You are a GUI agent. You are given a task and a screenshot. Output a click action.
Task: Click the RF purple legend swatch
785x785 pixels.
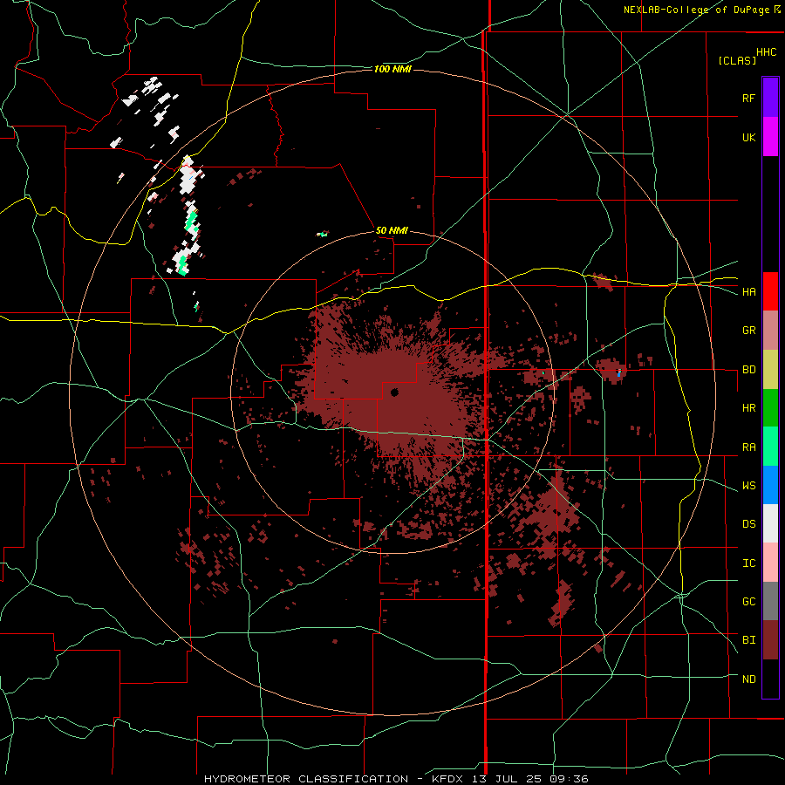pyautogui.click(x=770, y=98)
